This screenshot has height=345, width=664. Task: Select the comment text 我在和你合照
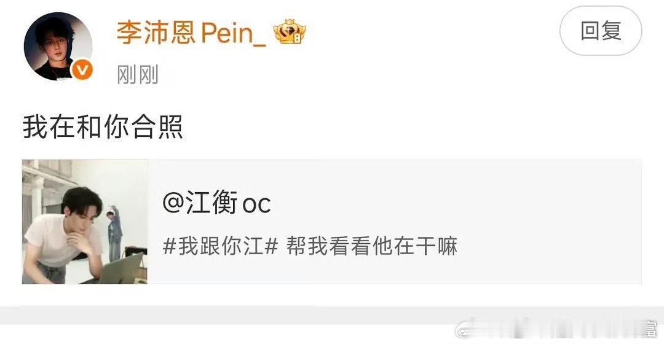103,127
